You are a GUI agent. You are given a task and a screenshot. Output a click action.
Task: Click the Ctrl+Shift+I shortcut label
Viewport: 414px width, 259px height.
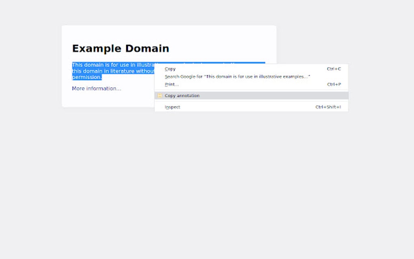coord(329,107)
